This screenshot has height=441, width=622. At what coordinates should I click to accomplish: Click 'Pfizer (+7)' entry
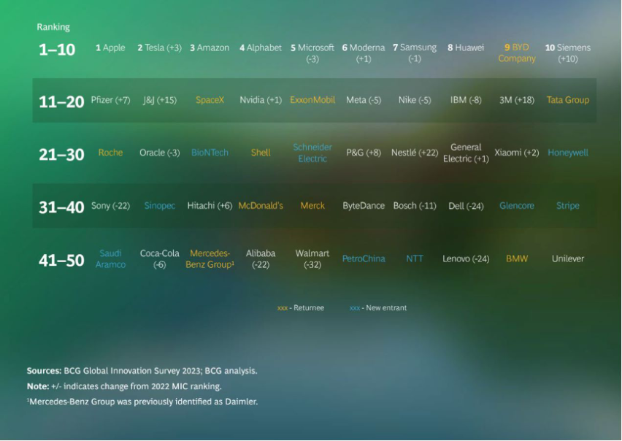tap(110, 100)
